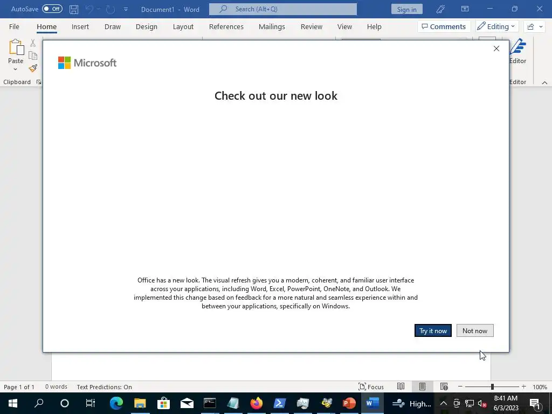Click the Coming Soon pen icon
This screenshot has height=414, width=552.
[440, 9]
